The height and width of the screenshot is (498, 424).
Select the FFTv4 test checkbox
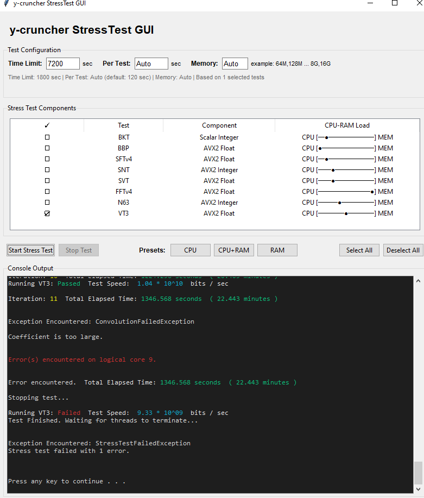[x=47, y=192]
